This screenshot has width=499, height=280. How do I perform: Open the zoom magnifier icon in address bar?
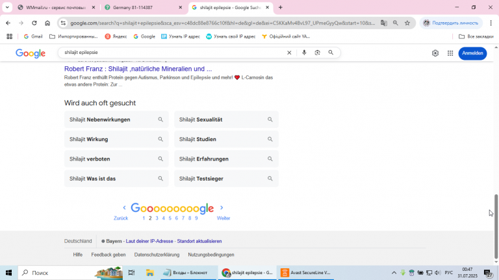(396, 23)
